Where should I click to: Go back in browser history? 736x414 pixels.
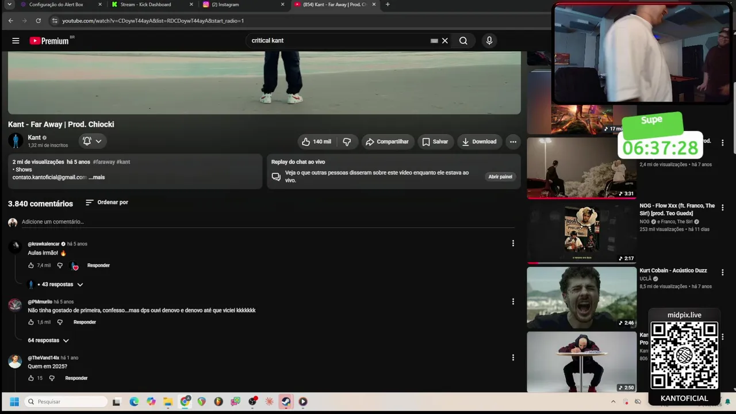pyautogui.click(x=10, y=21)
